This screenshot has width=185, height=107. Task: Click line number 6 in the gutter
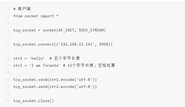[x=8, y=44]
